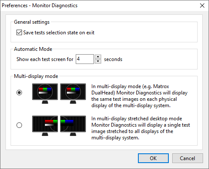The image size is (209, 169).
Task: Click the right monitor image in same-image mode
Action: (73, 94)
